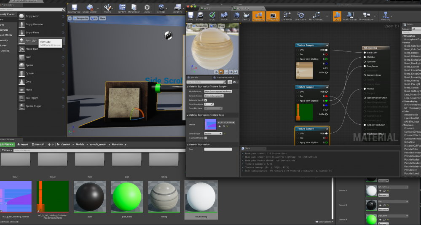Open View Options in Content Browser
The width and height of the screenshot is (421, 225).
[324, 222]
